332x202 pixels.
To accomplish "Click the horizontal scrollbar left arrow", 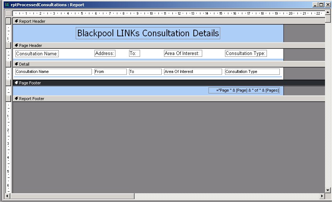I will click(7, 196).
